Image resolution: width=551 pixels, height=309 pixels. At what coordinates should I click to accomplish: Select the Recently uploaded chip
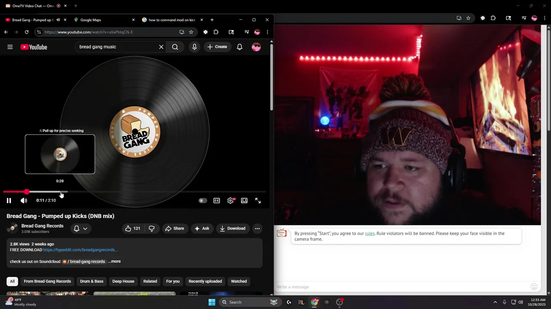pos(205,282)
